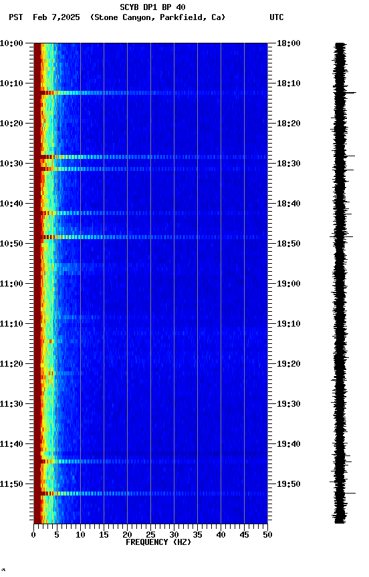The image size is (369, 577).
Task: Click the 19:20 UTC time label
Action: [x=289, y=364]
